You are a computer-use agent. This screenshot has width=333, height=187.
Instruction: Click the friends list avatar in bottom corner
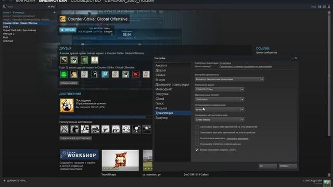click(327, 182)
